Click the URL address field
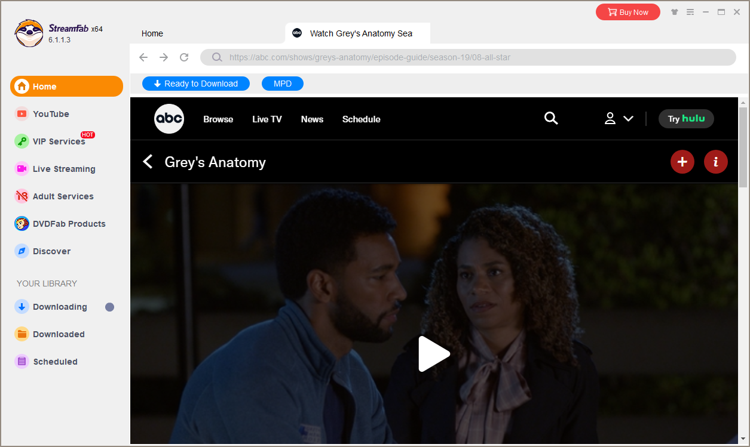 [x=466, y=57]
